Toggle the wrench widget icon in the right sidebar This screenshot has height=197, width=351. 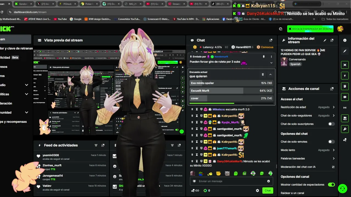[x=345, y=129]
